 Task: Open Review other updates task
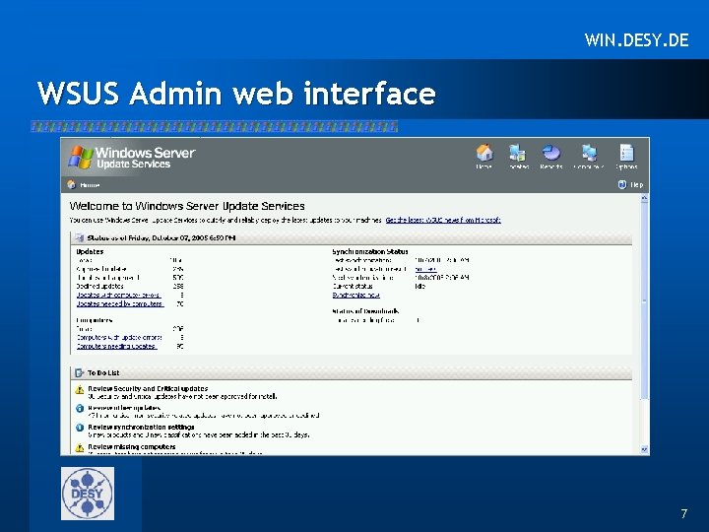pos(124,408)
